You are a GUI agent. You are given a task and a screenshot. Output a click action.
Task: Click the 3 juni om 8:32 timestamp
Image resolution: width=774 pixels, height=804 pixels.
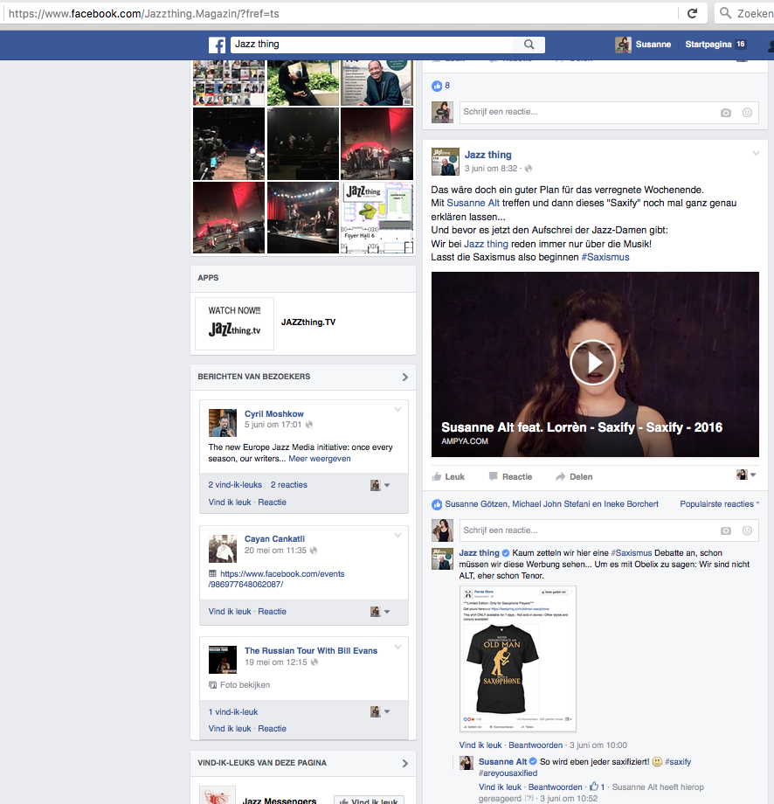point(491,169)
